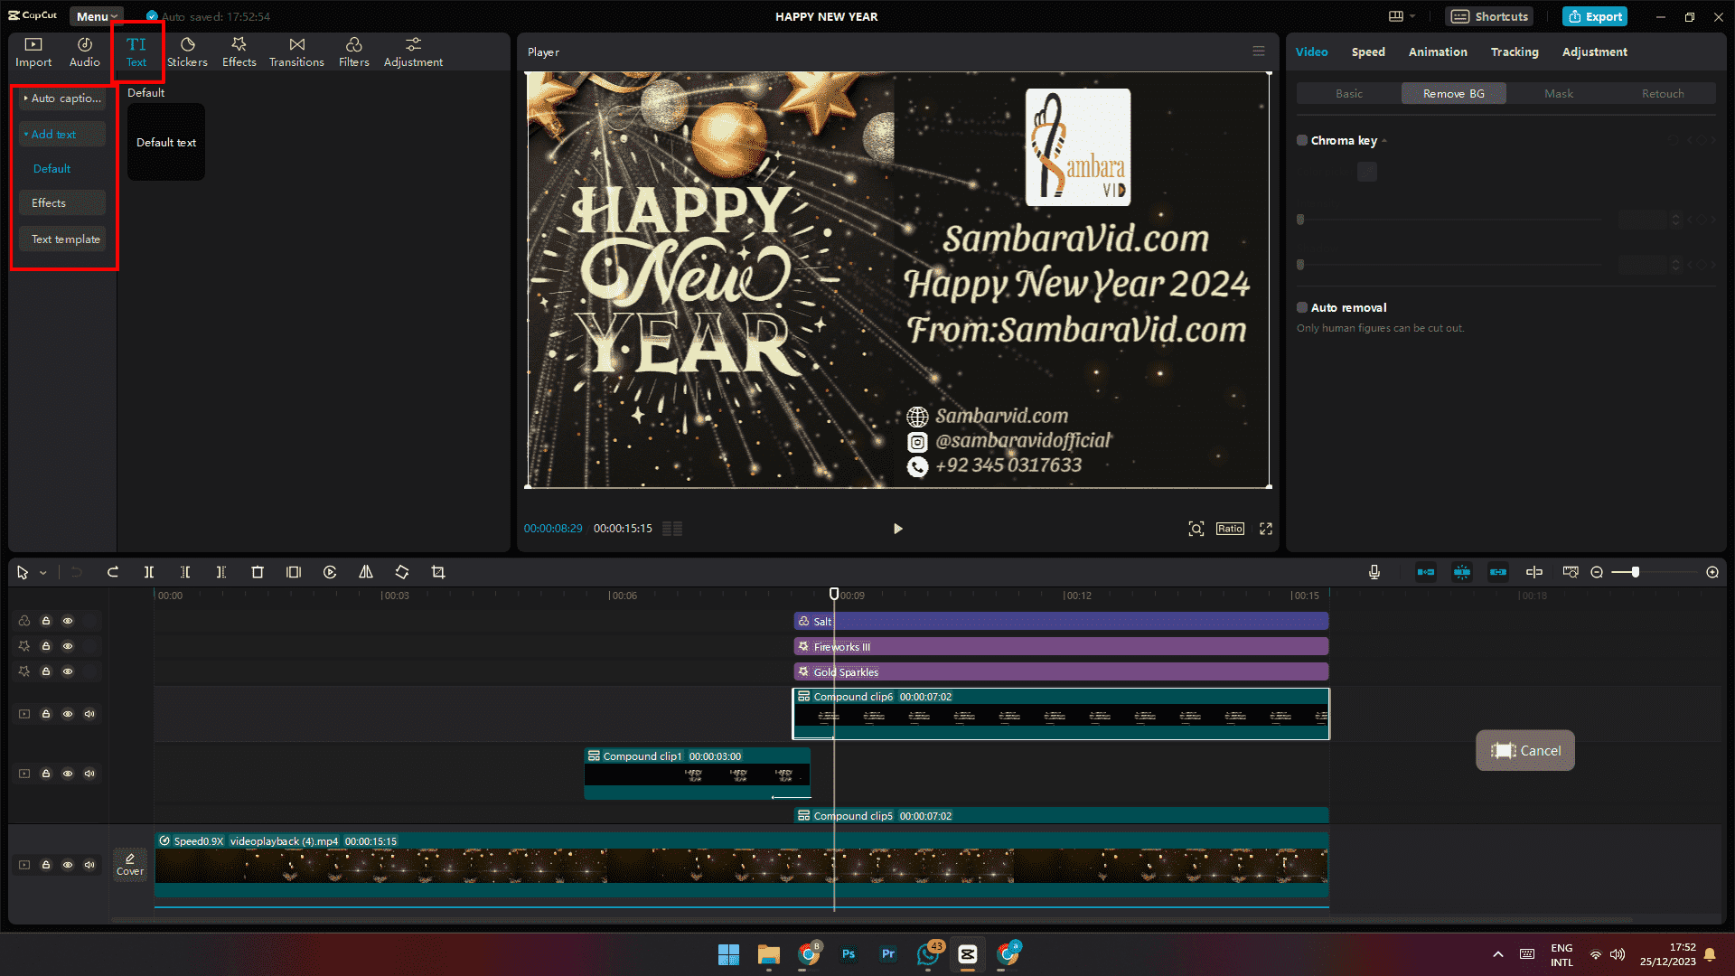Lock the Gold Sparkles effect track
1735x976 pixels.
pos(46,671)
